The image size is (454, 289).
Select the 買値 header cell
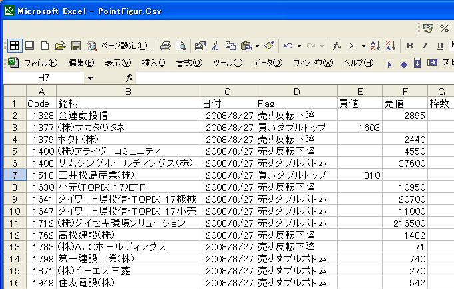click(x=360, y=104)
